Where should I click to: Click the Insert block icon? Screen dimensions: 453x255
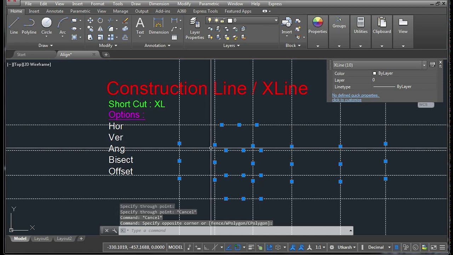tap(287, 26)
